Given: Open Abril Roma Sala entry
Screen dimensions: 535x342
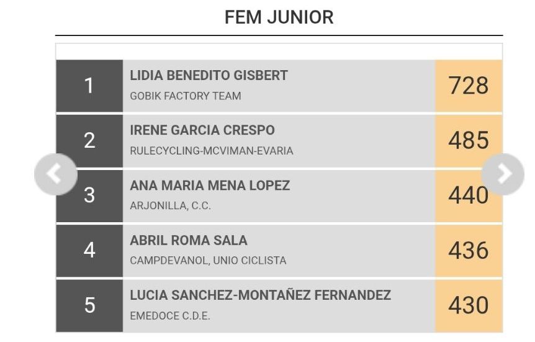Looking at the screenshot, I should 189,240.
